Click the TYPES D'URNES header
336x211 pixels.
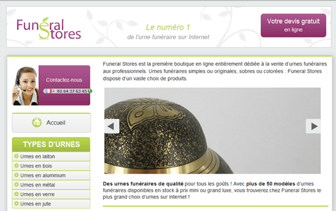point(51,144)
